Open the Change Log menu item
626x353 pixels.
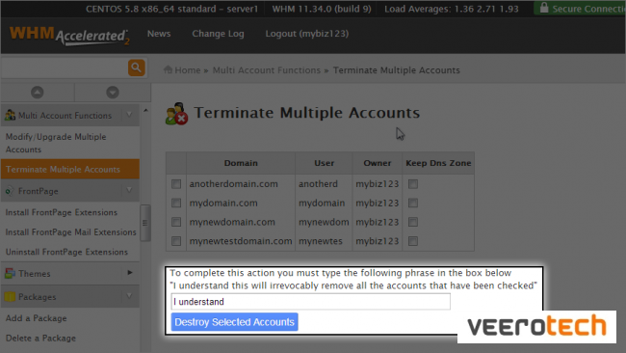tap(218, 34)
